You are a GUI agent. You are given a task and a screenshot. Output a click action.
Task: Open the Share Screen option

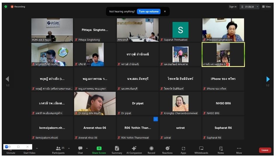point(99,150)
